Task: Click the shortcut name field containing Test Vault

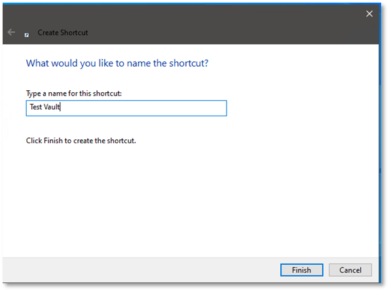Action: coord(126,108)
